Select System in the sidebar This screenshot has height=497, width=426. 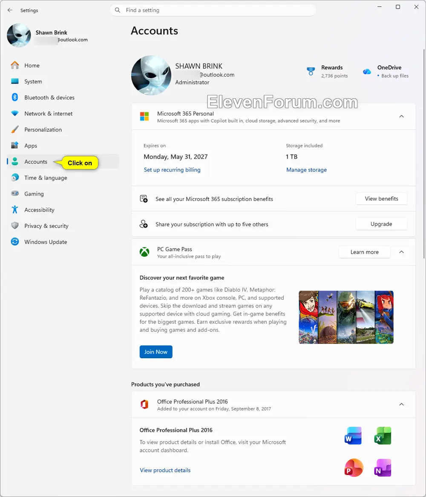(x=63, y=81)
